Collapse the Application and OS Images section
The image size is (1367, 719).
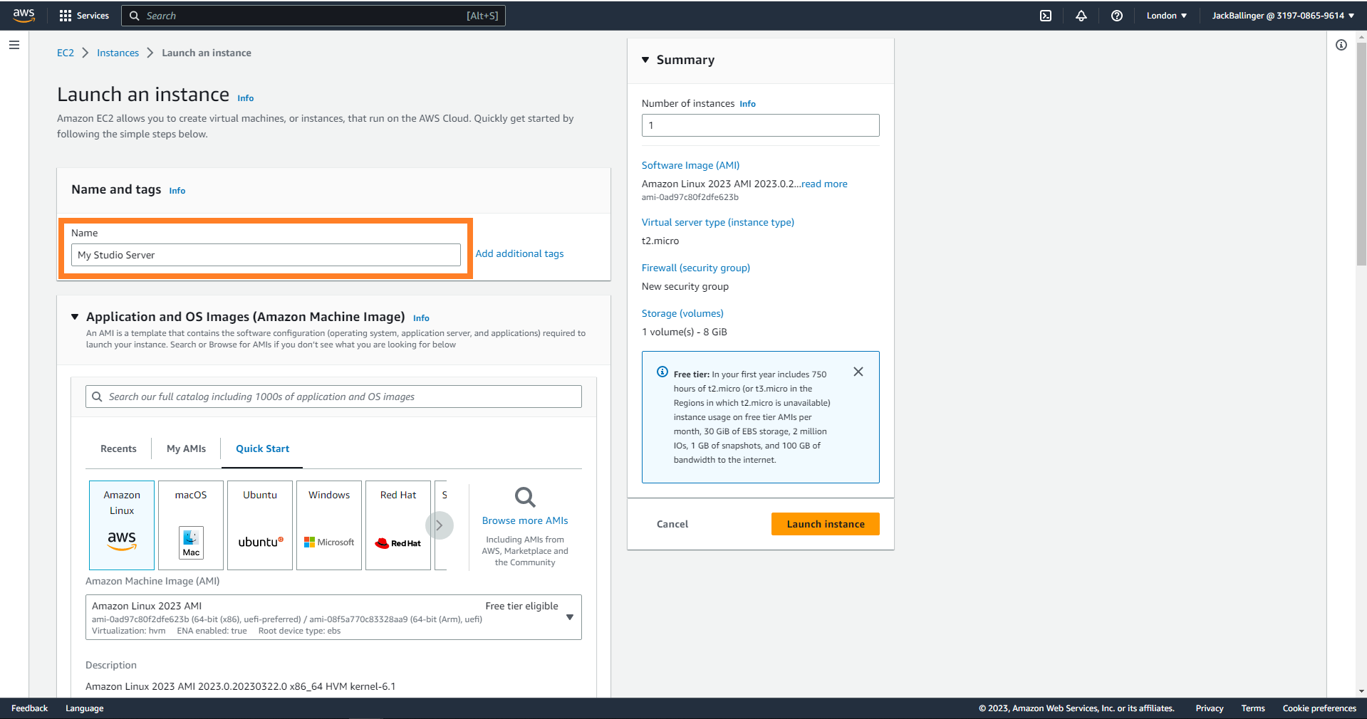click(x=75, y=317)
